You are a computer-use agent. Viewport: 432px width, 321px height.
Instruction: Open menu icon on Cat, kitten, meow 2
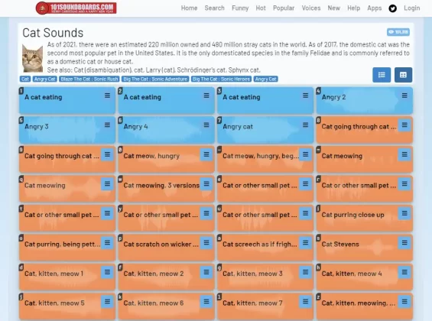pos(206,272)
